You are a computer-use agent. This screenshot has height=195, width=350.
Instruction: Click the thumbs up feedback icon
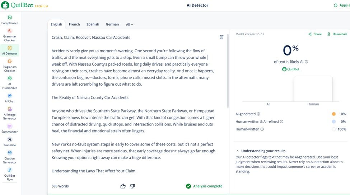[x=123, y=186]
